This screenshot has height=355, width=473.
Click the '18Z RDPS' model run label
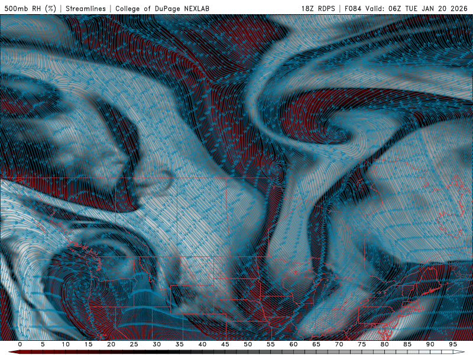point(318,8)
